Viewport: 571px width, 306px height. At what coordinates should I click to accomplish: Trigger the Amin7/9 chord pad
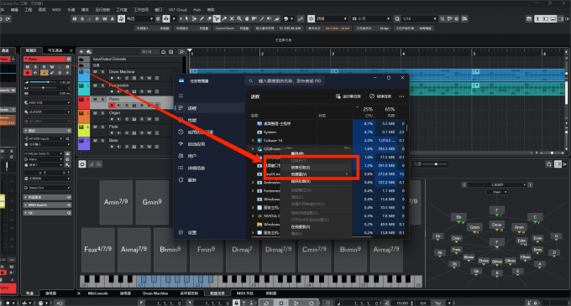coord(116,202)
